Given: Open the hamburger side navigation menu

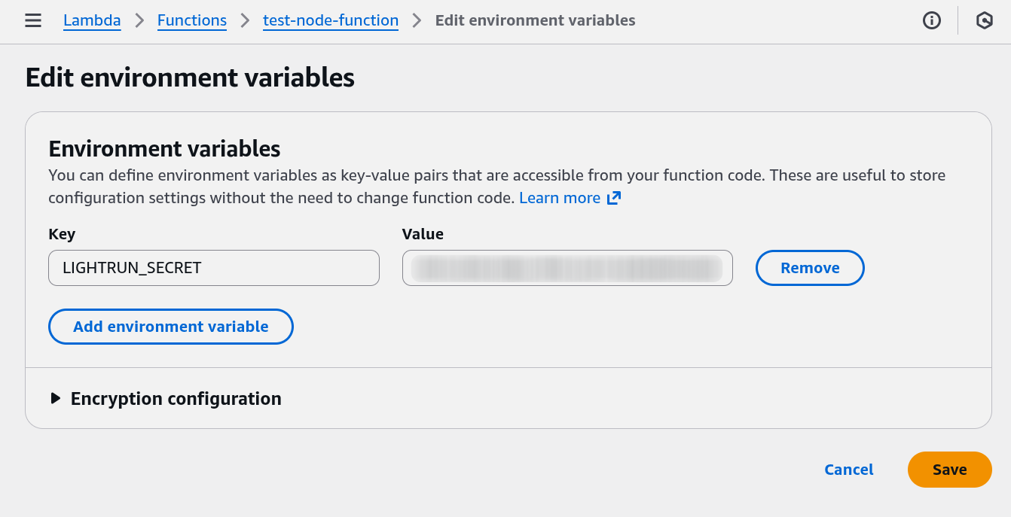Looking at the screenshot, I should pos(33,20).
